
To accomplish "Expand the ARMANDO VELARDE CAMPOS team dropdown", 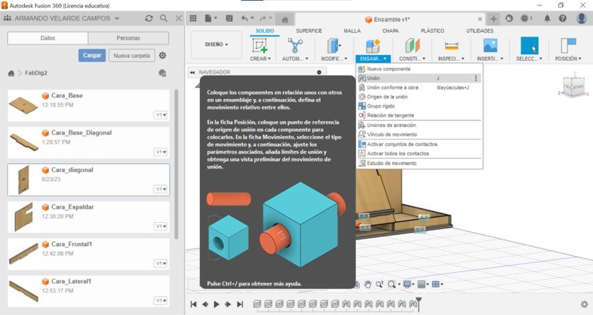I will click(117, 18).
